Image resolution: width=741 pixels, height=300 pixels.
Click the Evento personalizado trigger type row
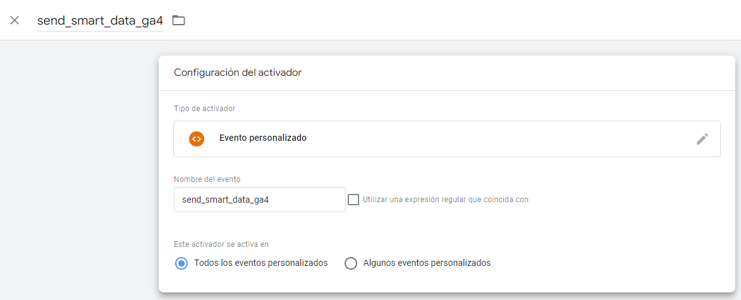point(447,139)
